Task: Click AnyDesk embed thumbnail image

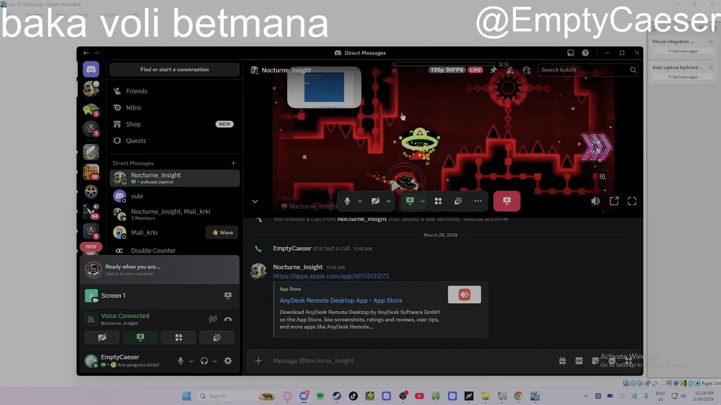Action: 464,295
